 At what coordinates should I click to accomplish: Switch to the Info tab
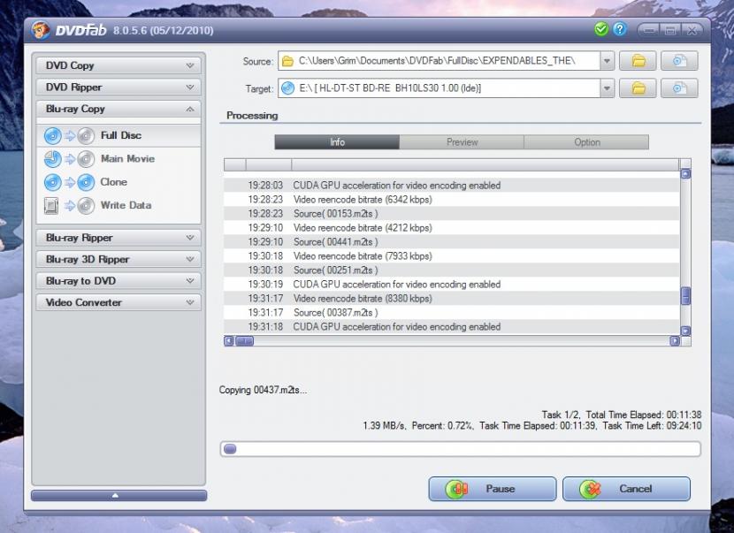[337, 142]
